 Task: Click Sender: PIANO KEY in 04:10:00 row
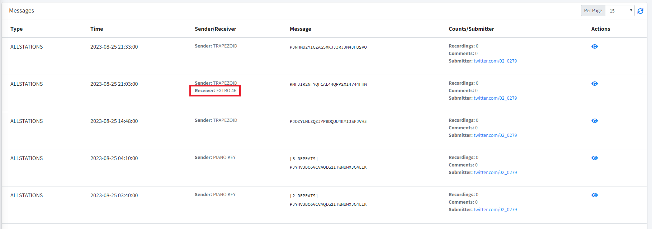[215, 158]
